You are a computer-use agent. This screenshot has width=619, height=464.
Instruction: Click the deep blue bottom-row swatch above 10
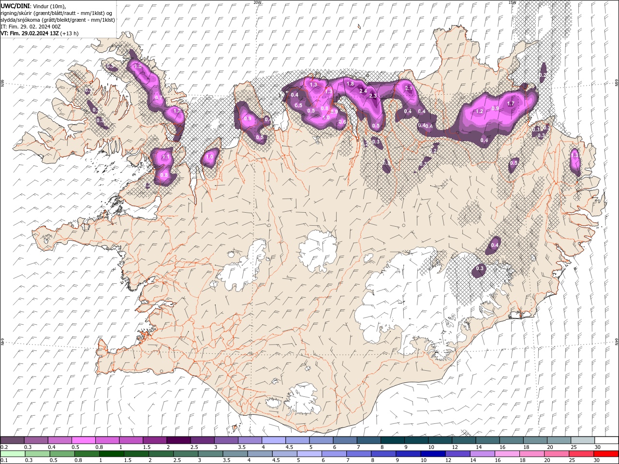coord(432,454)
